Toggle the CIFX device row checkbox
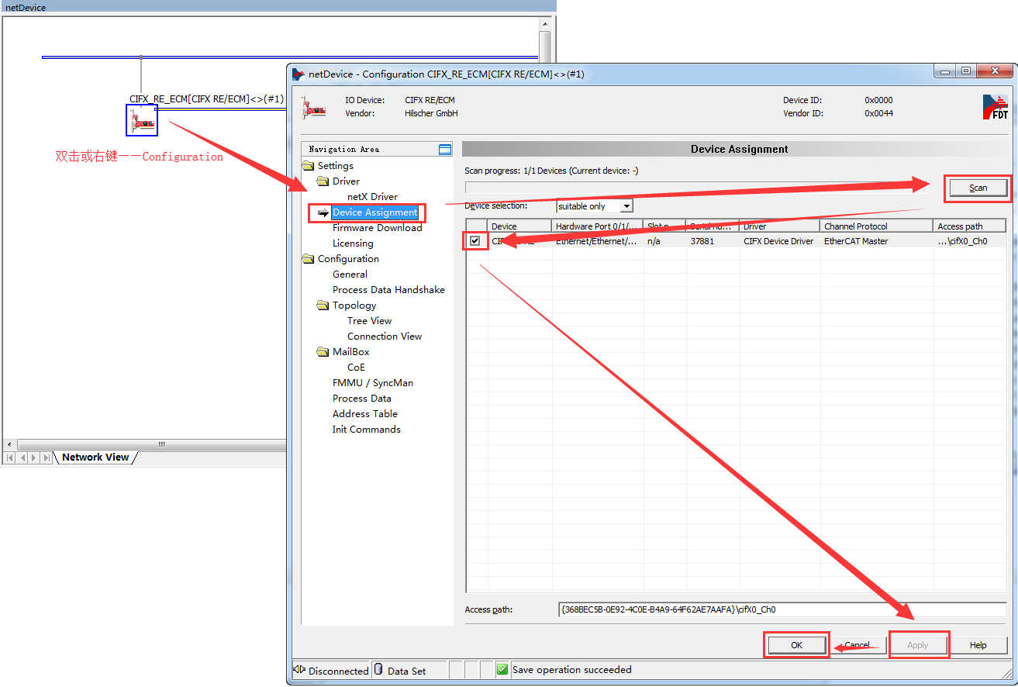The height and width of the screenshot is (687, 1018). pyautogui.click(x=475, y=241)
